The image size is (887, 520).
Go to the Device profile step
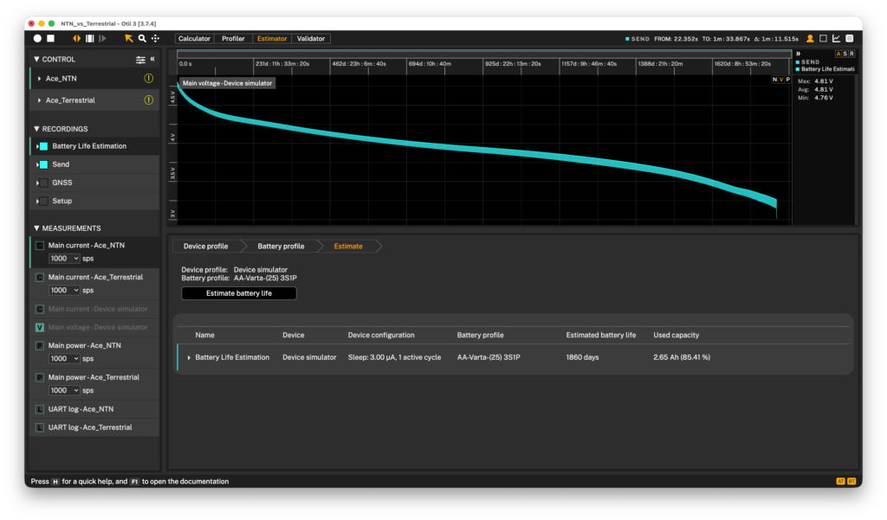pyautogui.click(x=206, y=247)
